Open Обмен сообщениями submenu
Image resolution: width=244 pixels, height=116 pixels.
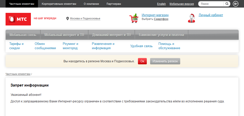point(45,46)
